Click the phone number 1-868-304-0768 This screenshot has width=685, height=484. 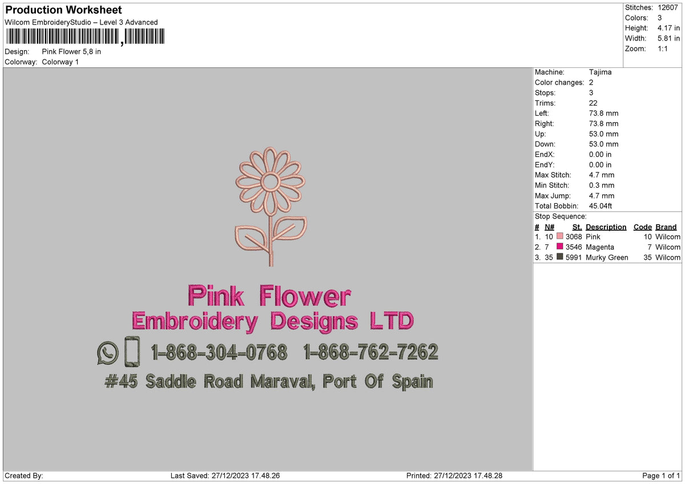tap(219, 353)
